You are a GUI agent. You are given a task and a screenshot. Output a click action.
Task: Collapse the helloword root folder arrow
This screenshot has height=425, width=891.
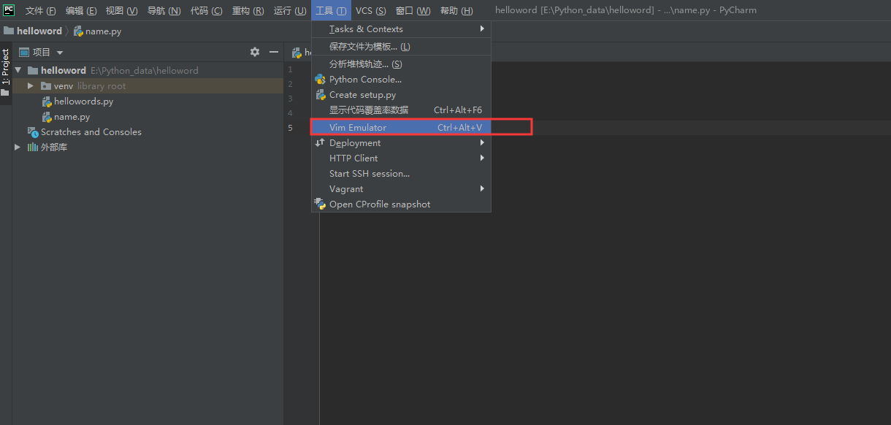[x=18, y=71]
